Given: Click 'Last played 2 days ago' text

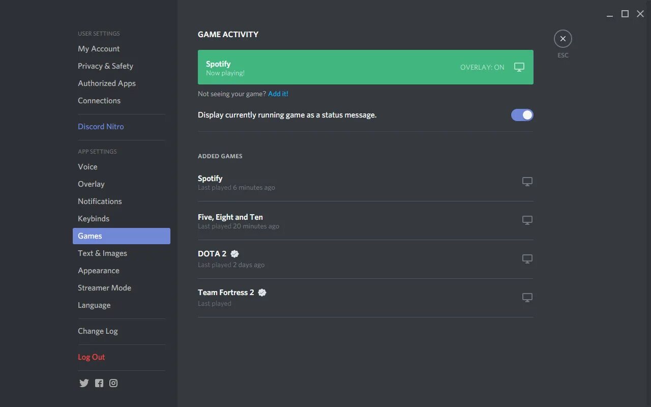Looking at the screenshot, I should click(x=231, y=265).
